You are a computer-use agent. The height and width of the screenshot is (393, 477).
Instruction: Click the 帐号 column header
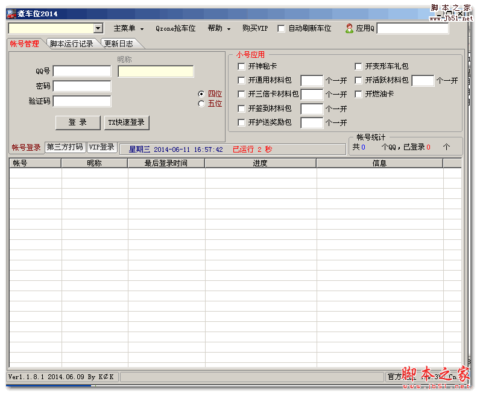click(x=36, y=163)
